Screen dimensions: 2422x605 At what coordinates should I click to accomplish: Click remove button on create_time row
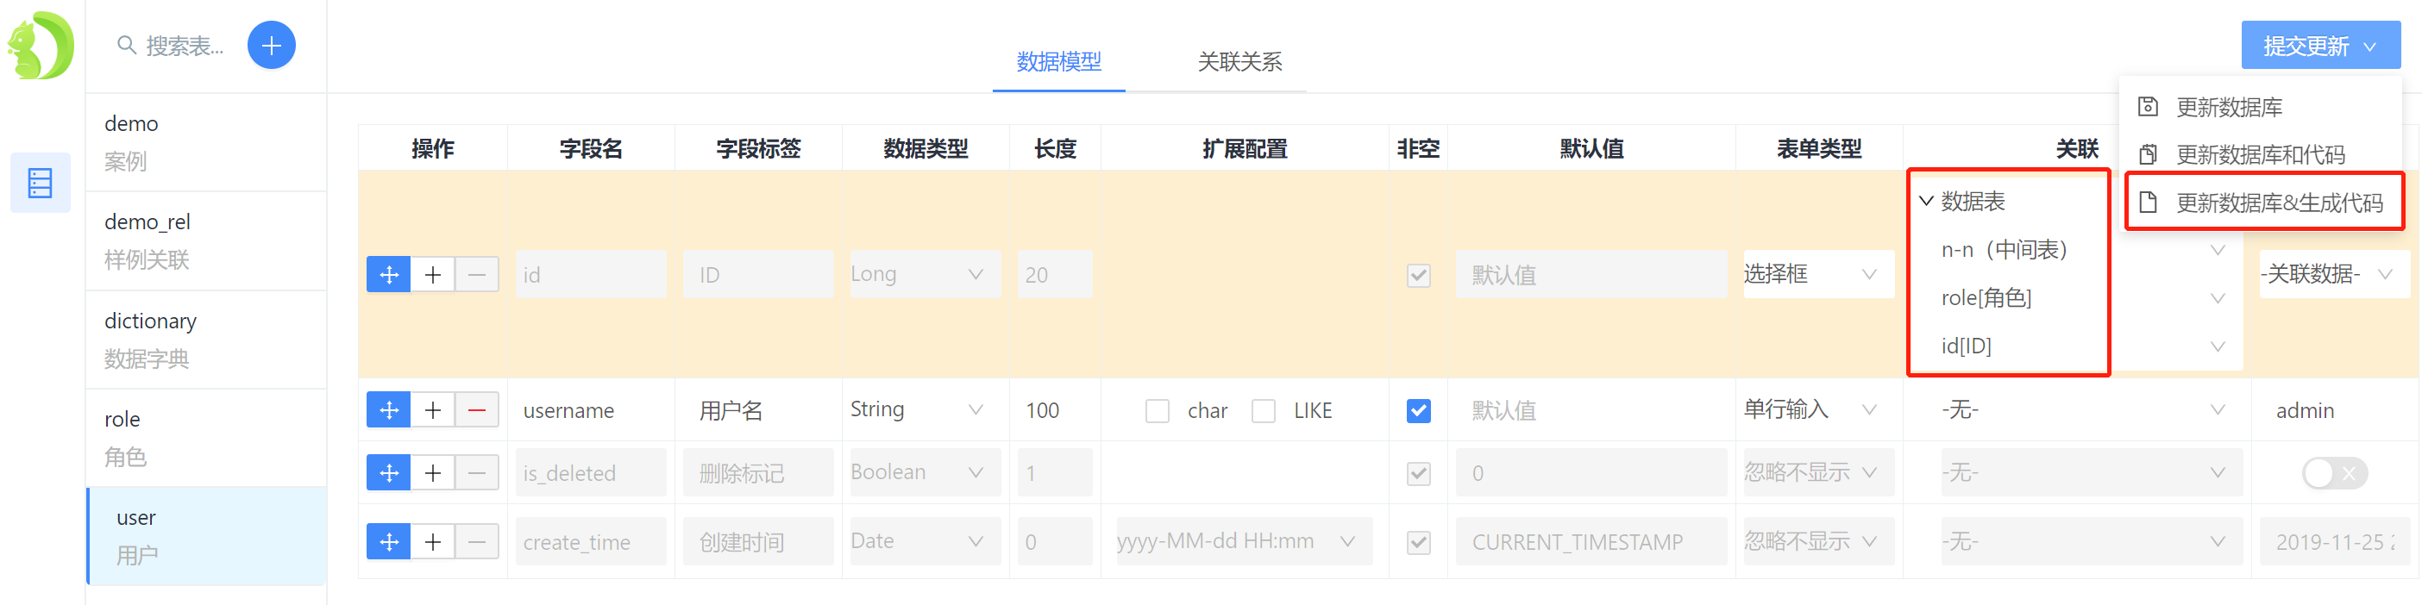click(x=477, y=542)
